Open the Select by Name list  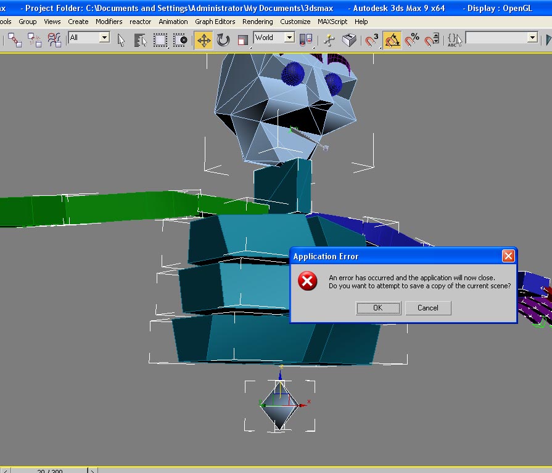pyautogui.click(x=141, y=40)
